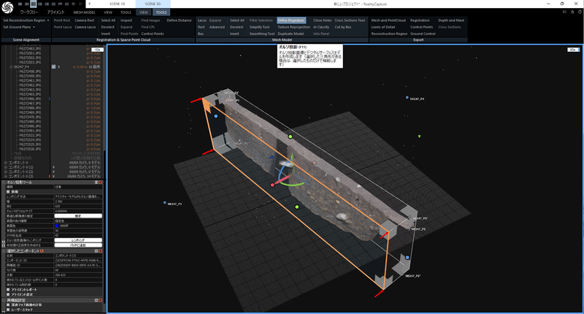Click the pin icon left of SCENE 1D
This screenshot has width=584, height=314.
point(89,4)
